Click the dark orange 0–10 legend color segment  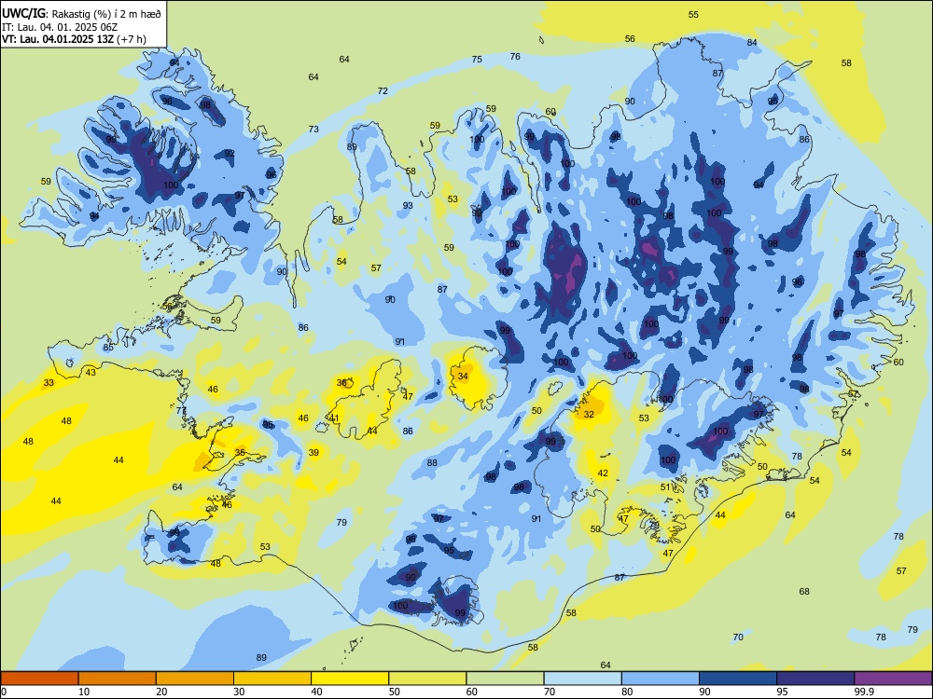[39, 678]
